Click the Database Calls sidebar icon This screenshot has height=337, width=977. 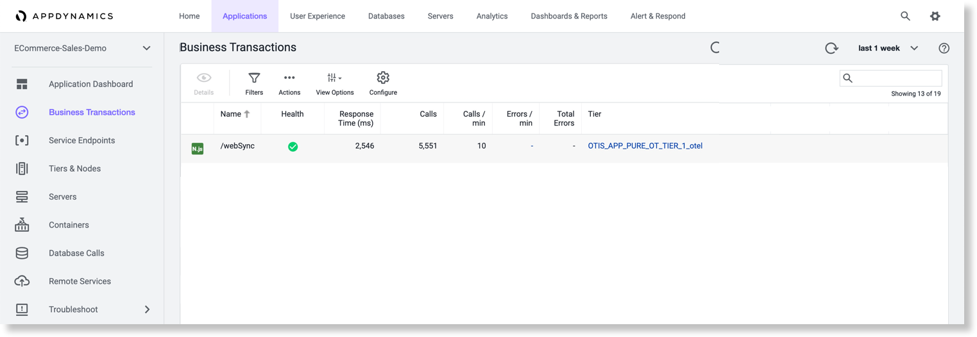pos(22,253)
